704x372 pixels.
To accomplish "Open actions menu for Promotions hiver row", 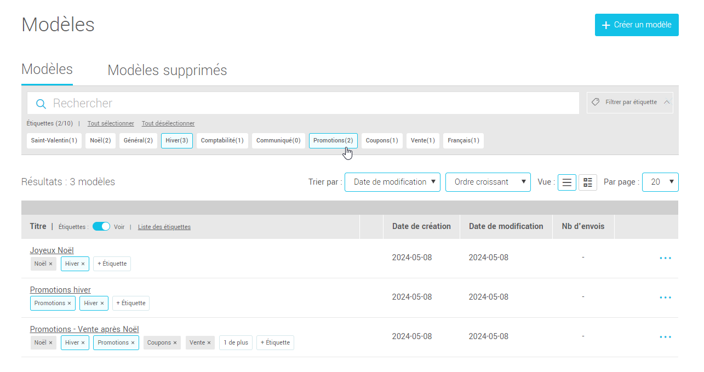I will (665, 297).
